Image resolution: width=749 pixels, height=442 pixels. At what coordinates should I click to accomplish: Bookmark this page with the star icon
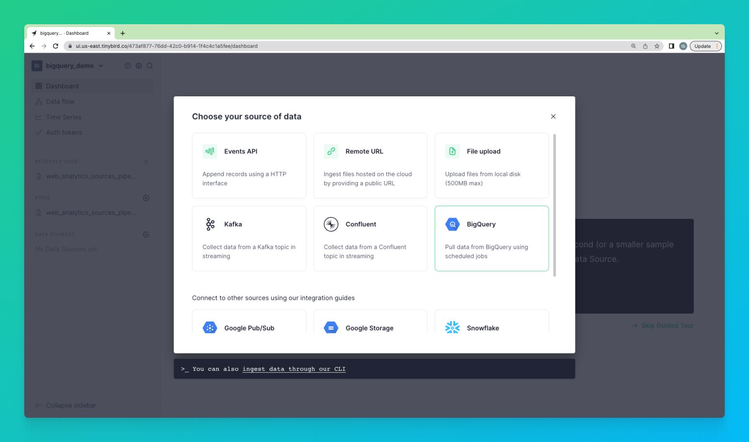point(657,46)
